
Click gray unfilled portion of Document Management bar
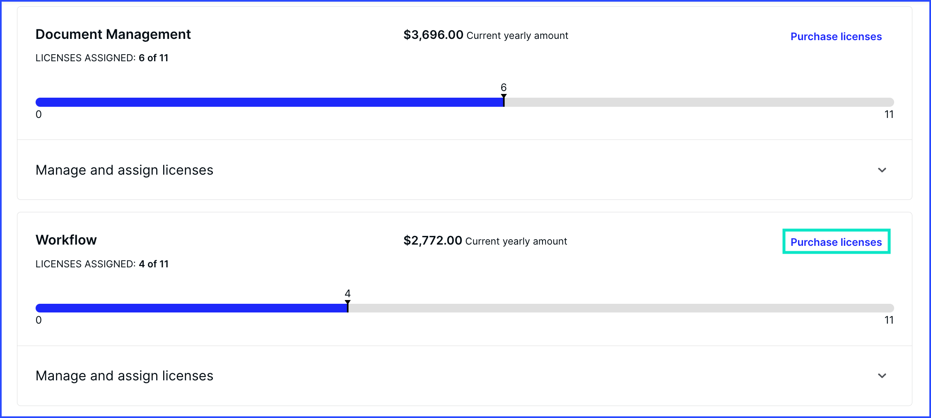700,102
